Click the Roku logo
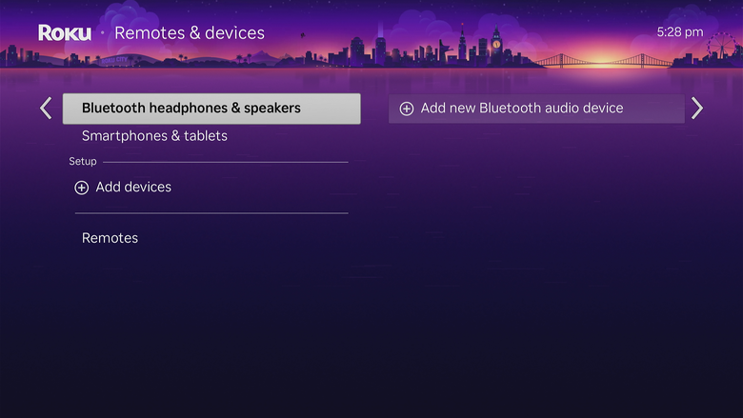Image resolution: width=743 pixels, height=418 pixels. [65, 32]
